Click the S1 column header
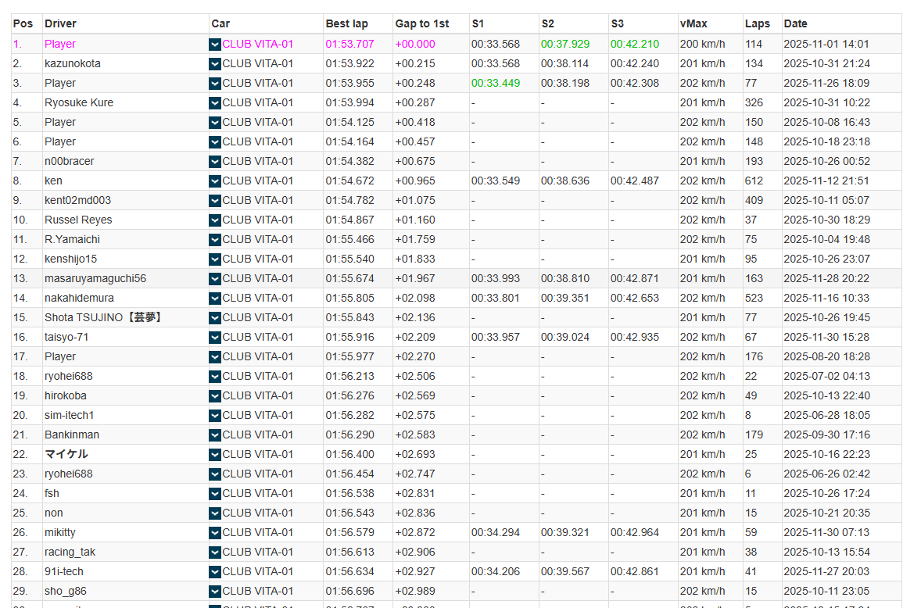 tap(478, 23)
